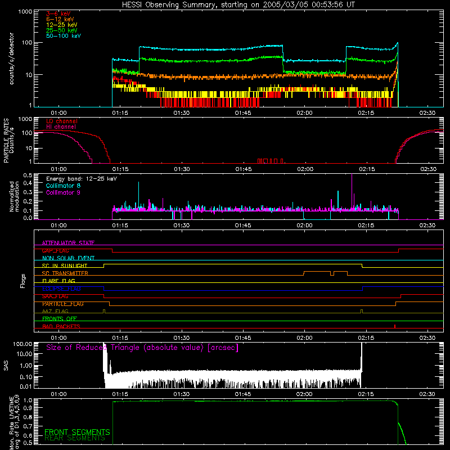The width and height of the screenshot is (450, 450).
Task: Click the 'HI channel' legend label
Action: pyautogui.click(x=61, y=127)
